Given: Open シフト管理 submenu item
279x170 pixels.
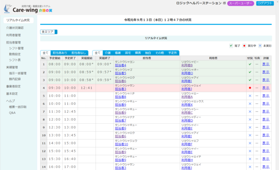Looking at the screenshot, I should 17,48.
